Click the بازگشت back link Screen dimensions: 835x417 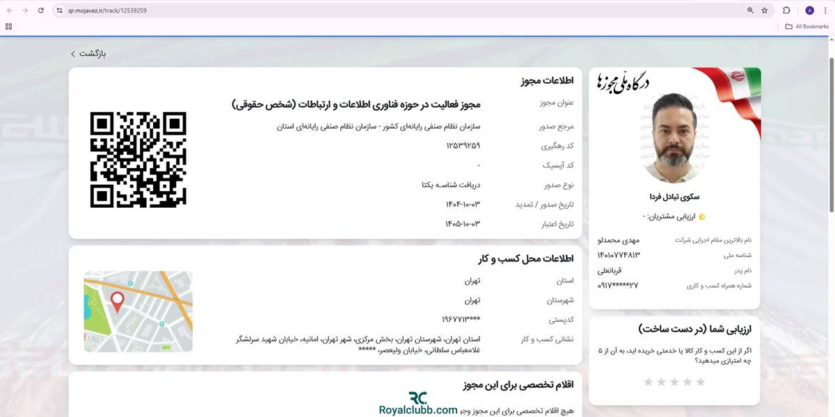coord(88,54)
